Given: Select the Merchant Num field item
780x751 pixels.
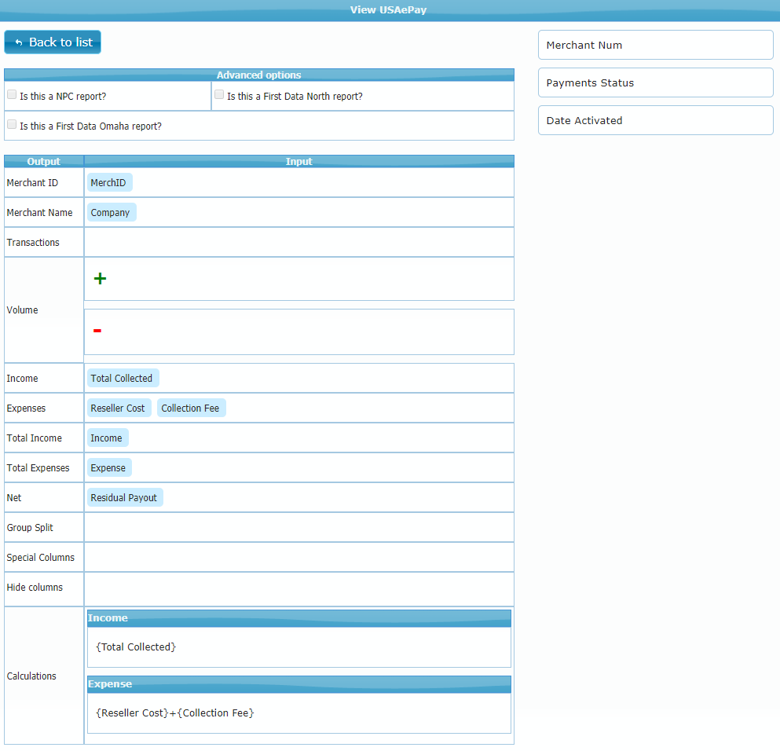Looking at the screenshot, I should pyautogui.click(x=655, y=45).
